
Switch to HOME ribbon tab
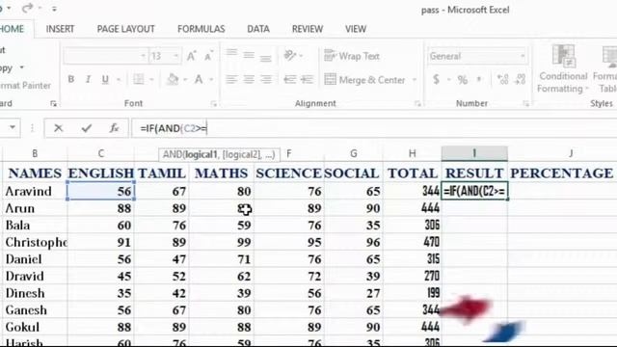13,29
